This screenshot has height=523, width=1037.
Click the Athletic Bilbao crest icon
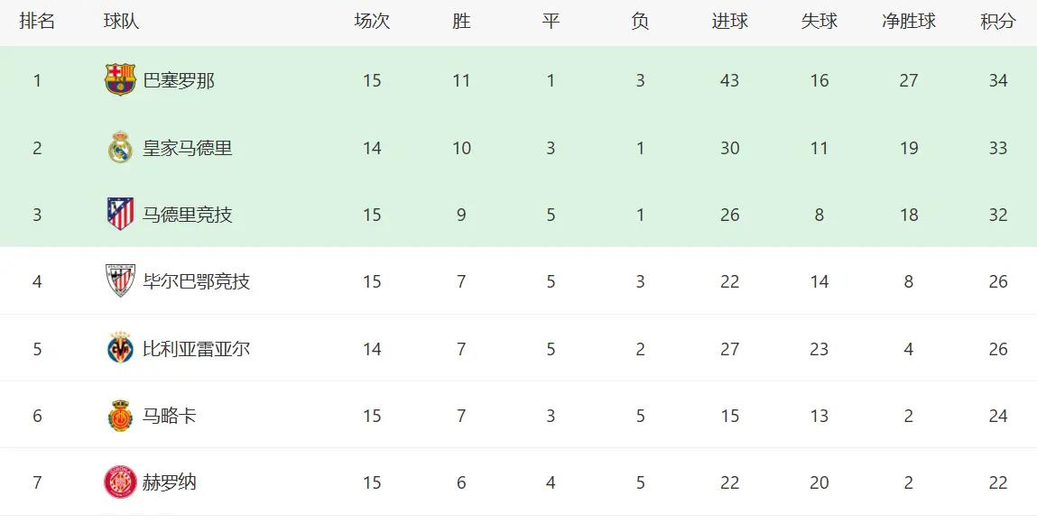pos(120,281)
